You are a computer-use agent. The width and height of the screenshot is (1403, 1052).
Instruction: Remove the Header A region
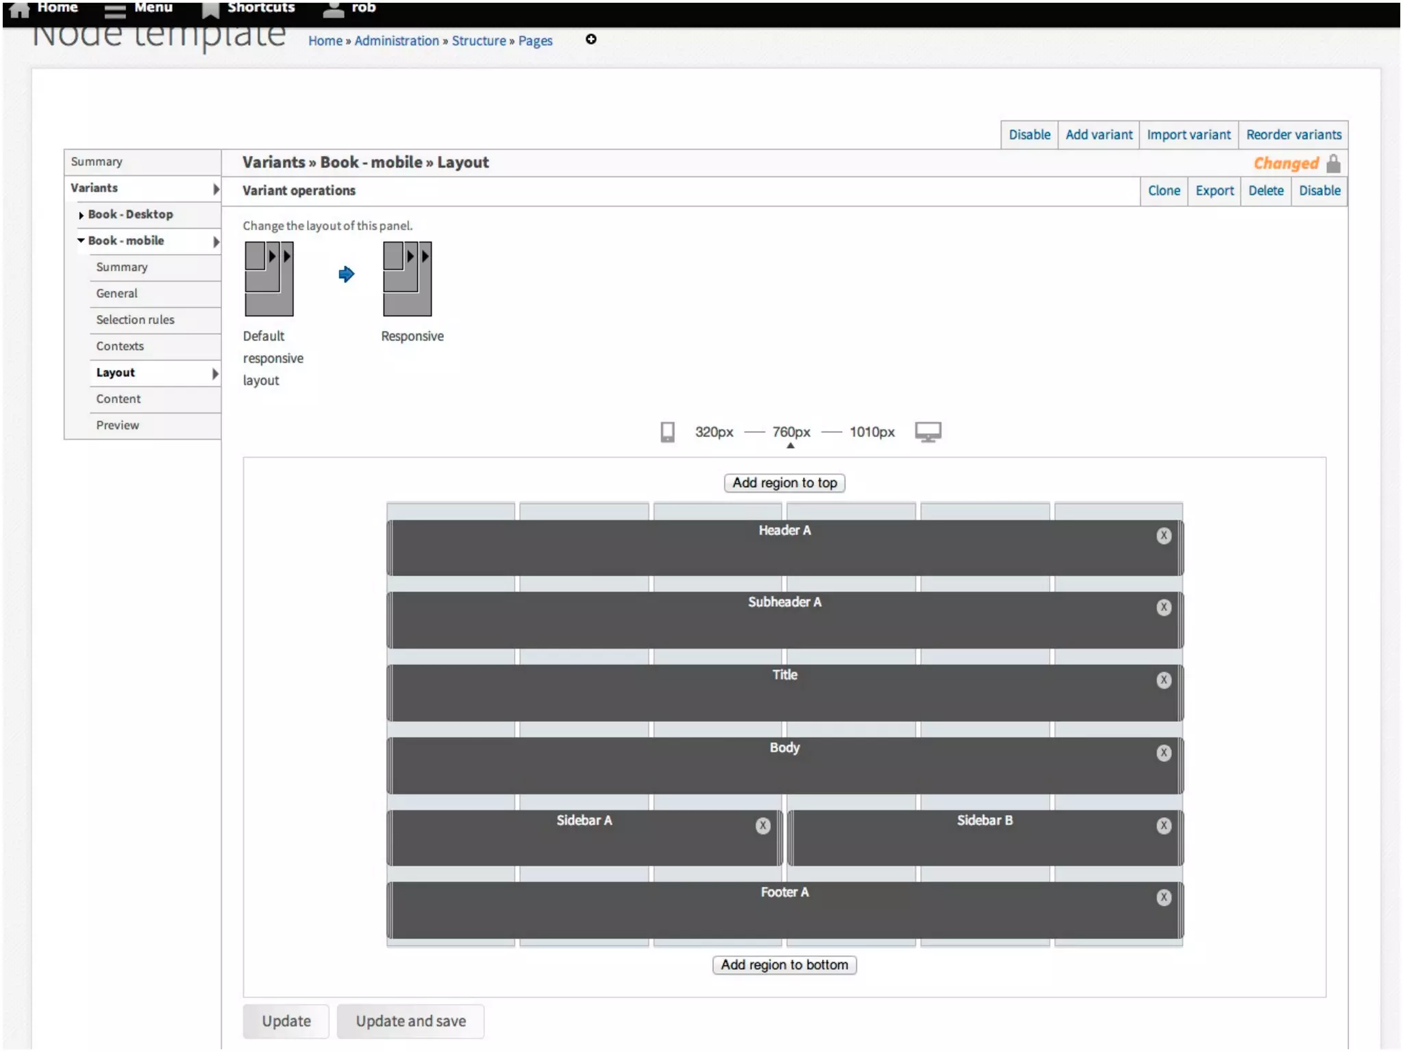point(1163,536)
